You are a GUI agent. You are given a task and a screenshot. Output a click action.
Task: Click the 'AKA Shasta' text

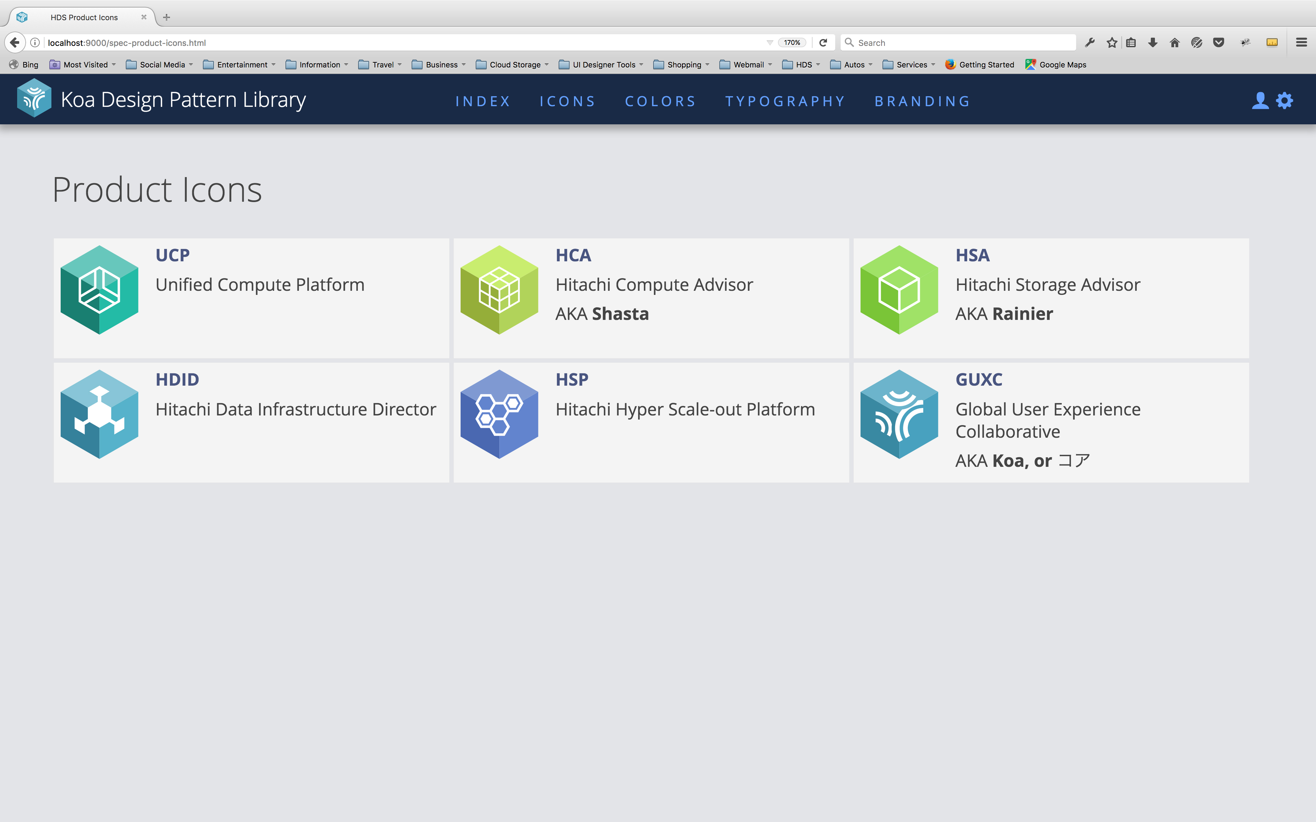[602, 314]
